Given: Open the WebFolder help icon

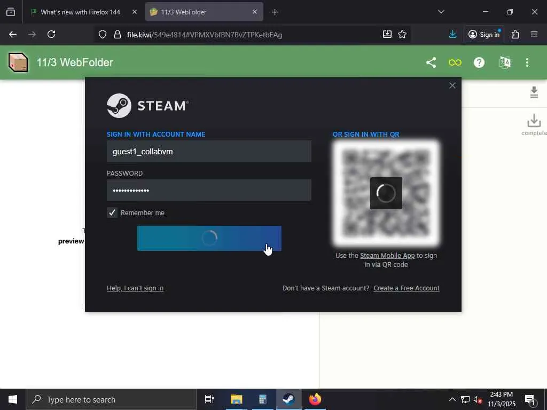Looking at the screenshot, I should (x=479, y=62).
